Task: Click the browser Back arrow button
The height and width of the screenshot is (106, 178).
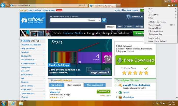Action: tap(3, 5)
